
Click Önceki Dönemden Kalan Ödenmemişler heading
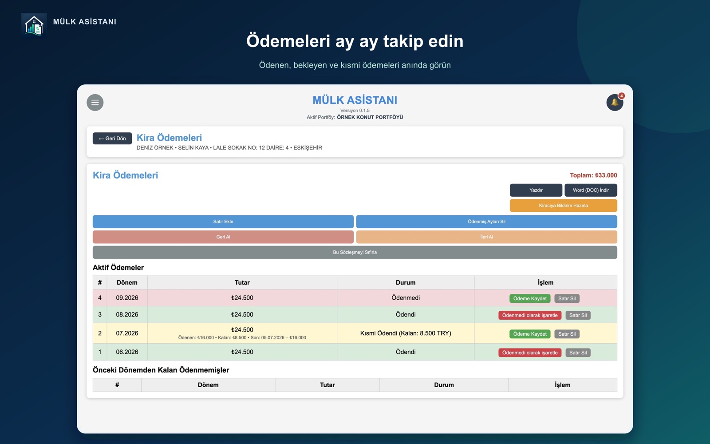coord(161,370)
